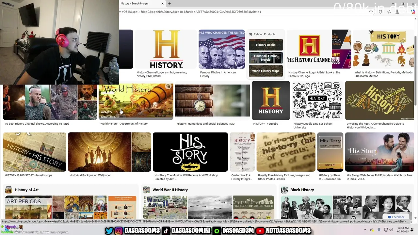Close the 'his tory - Search Images' tab
Viewport: 418px width, 235px height.
pos(162,4)
